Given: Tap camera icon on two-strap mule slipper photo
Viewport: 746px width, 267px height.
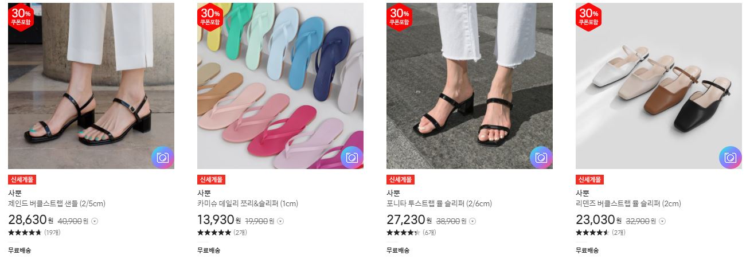Looking at the screenshot, I should pyautogui.click(x=541, y=158).
